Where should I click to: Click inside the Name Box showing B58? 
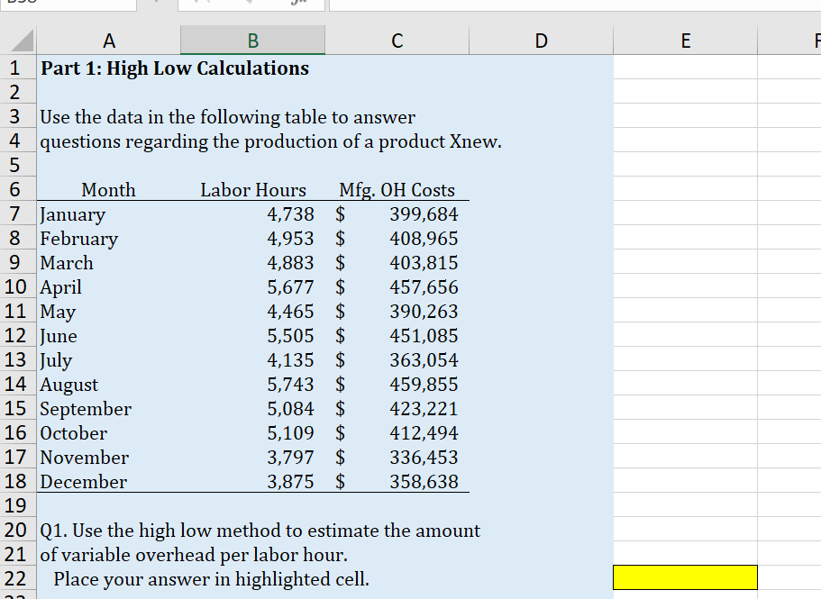coord(68,5)
